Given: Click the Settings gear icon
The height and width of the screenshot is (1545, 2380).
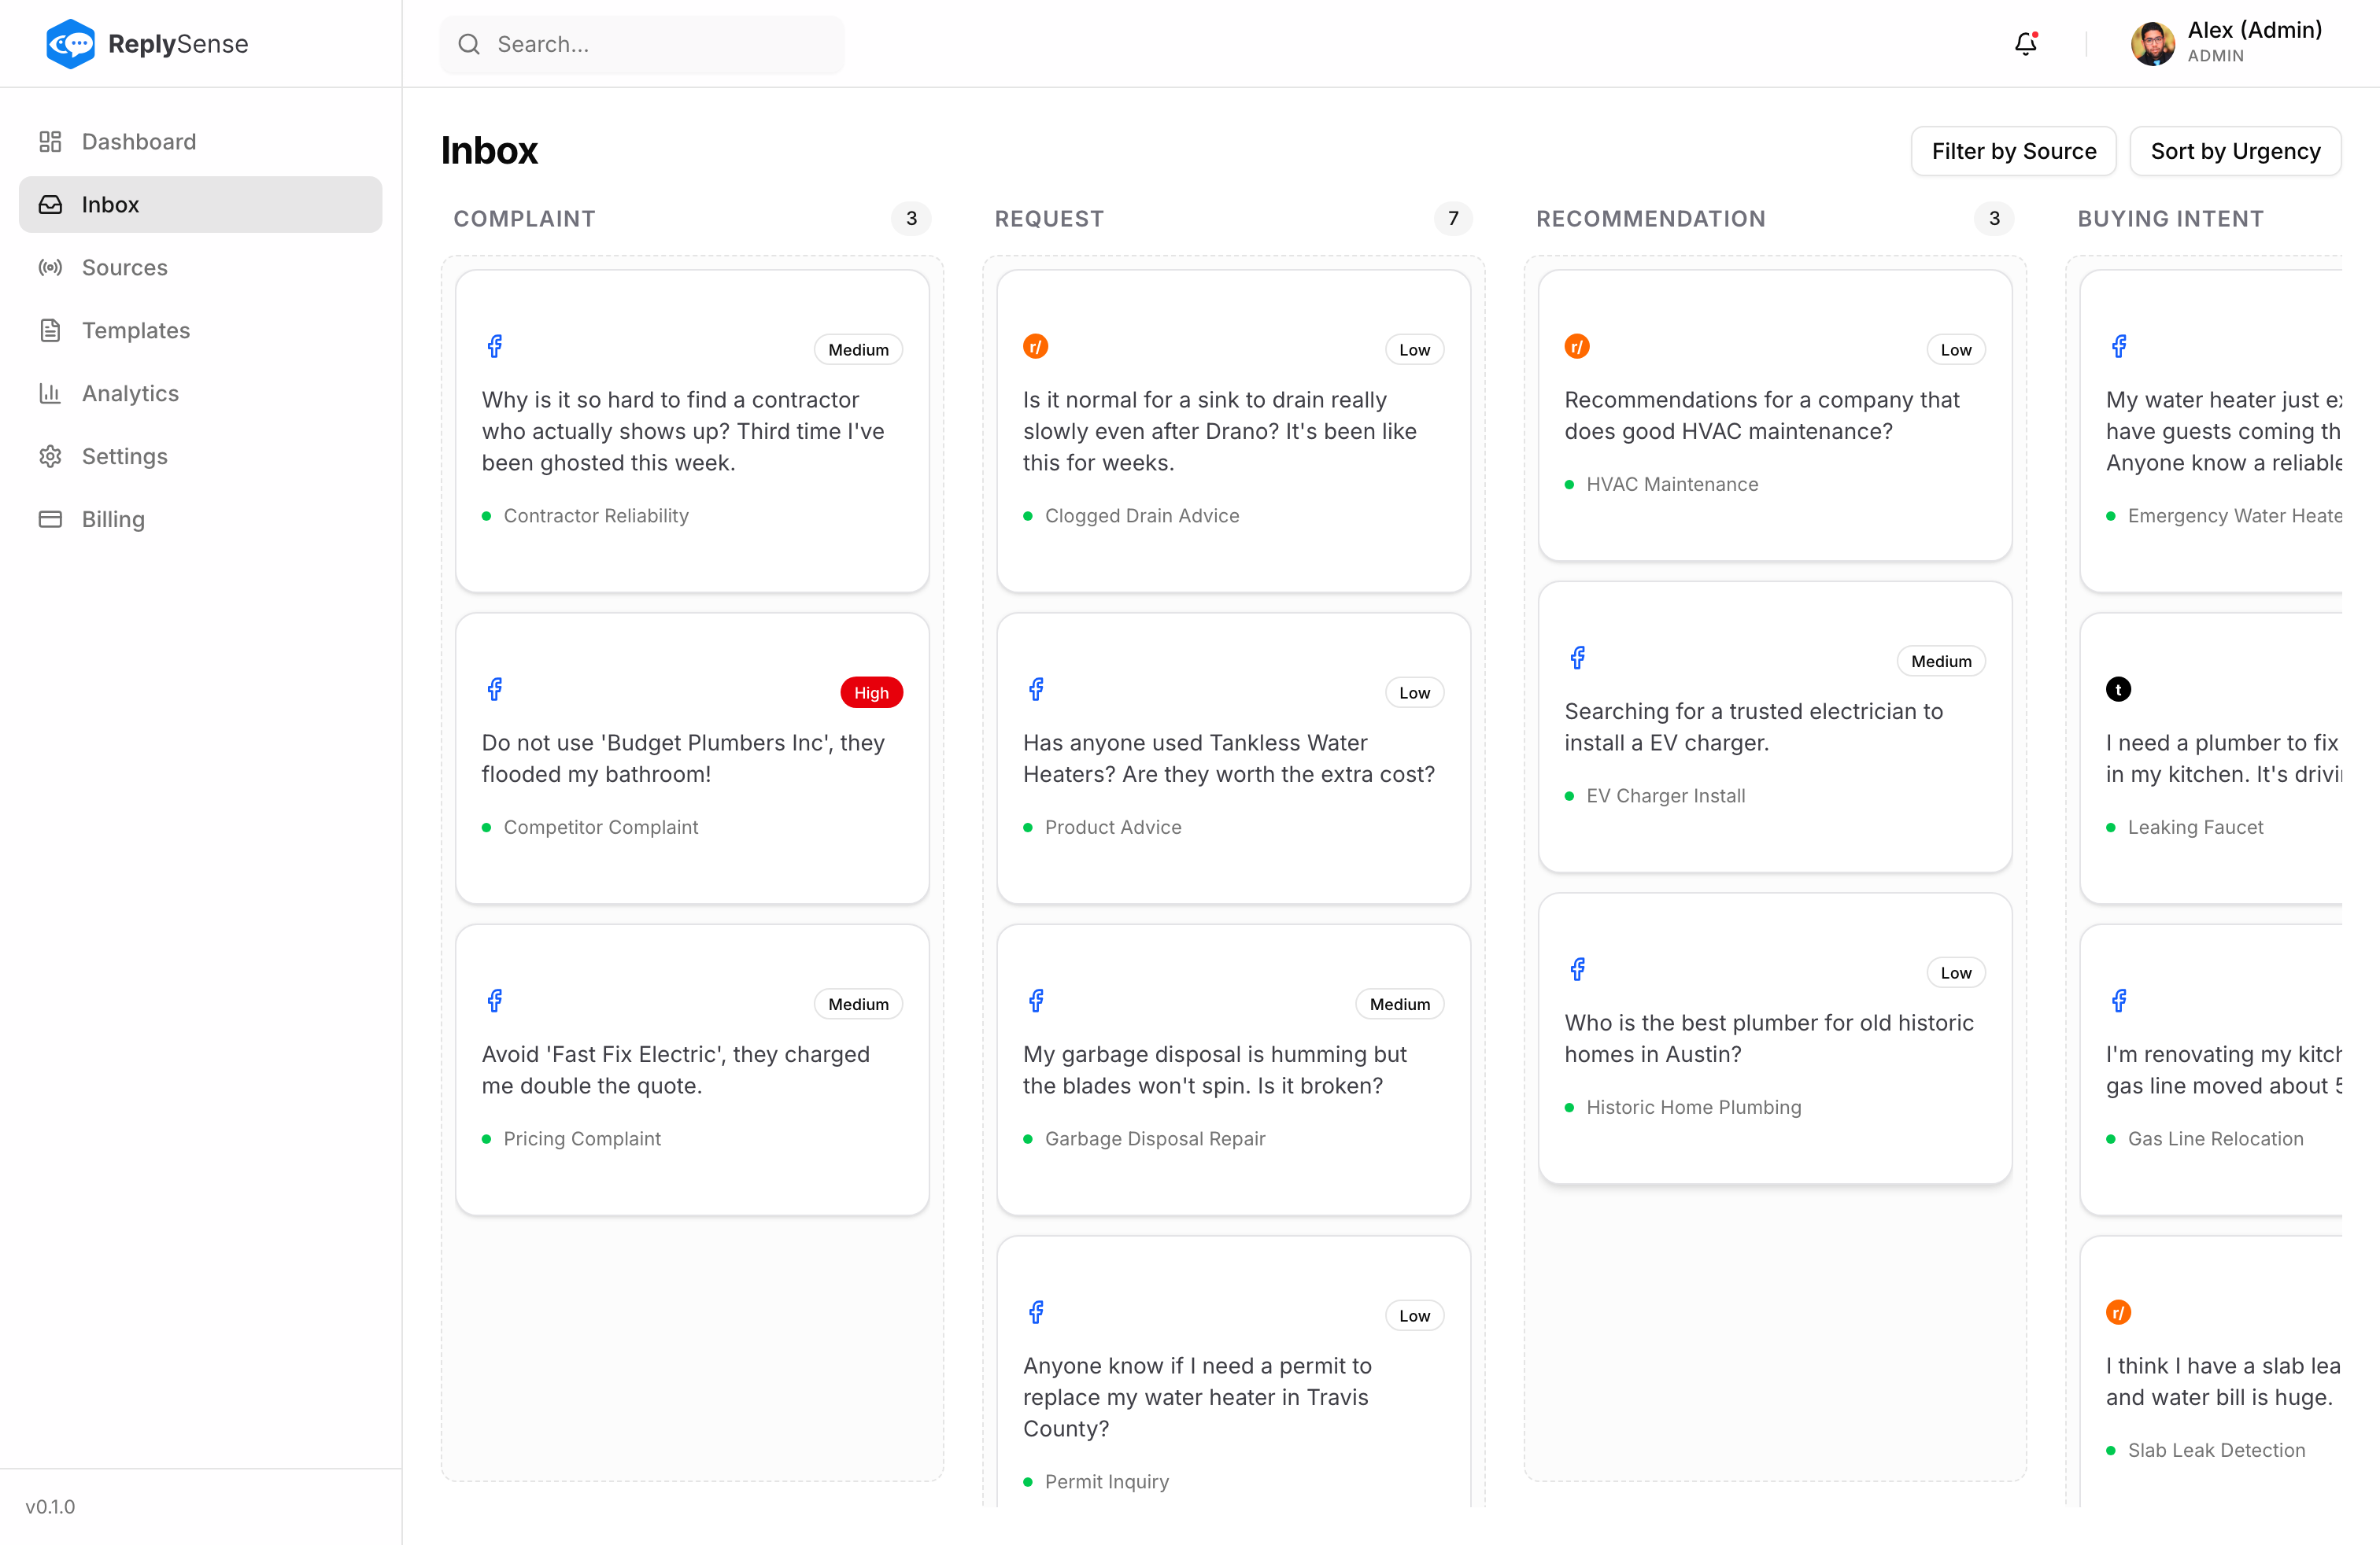Looking at the screenshot, I should point(50,455).
